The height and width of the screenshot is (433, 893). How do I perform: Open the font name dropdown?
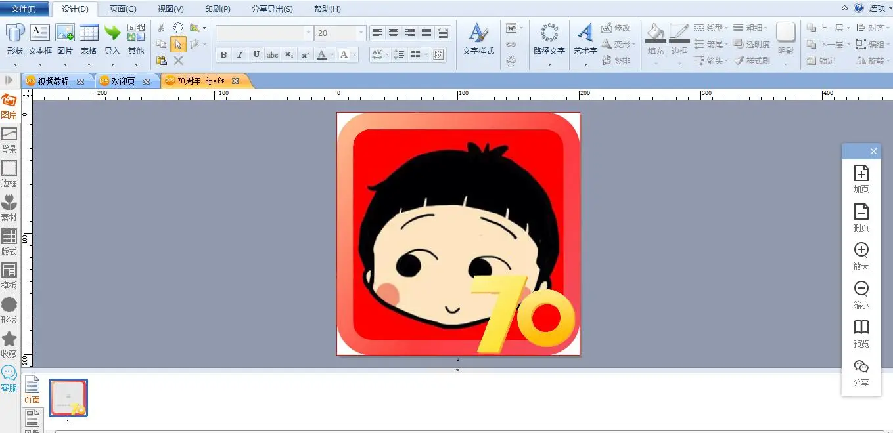click(308, 33)
